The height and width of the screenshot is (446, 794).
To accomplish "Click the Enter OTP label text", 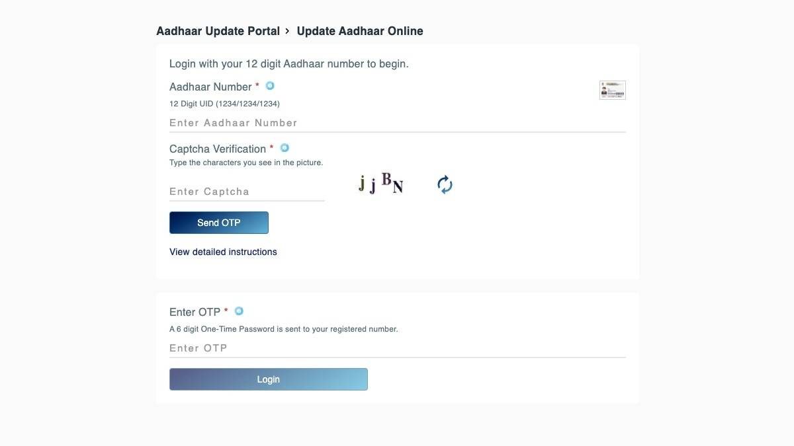I will 195,312.
